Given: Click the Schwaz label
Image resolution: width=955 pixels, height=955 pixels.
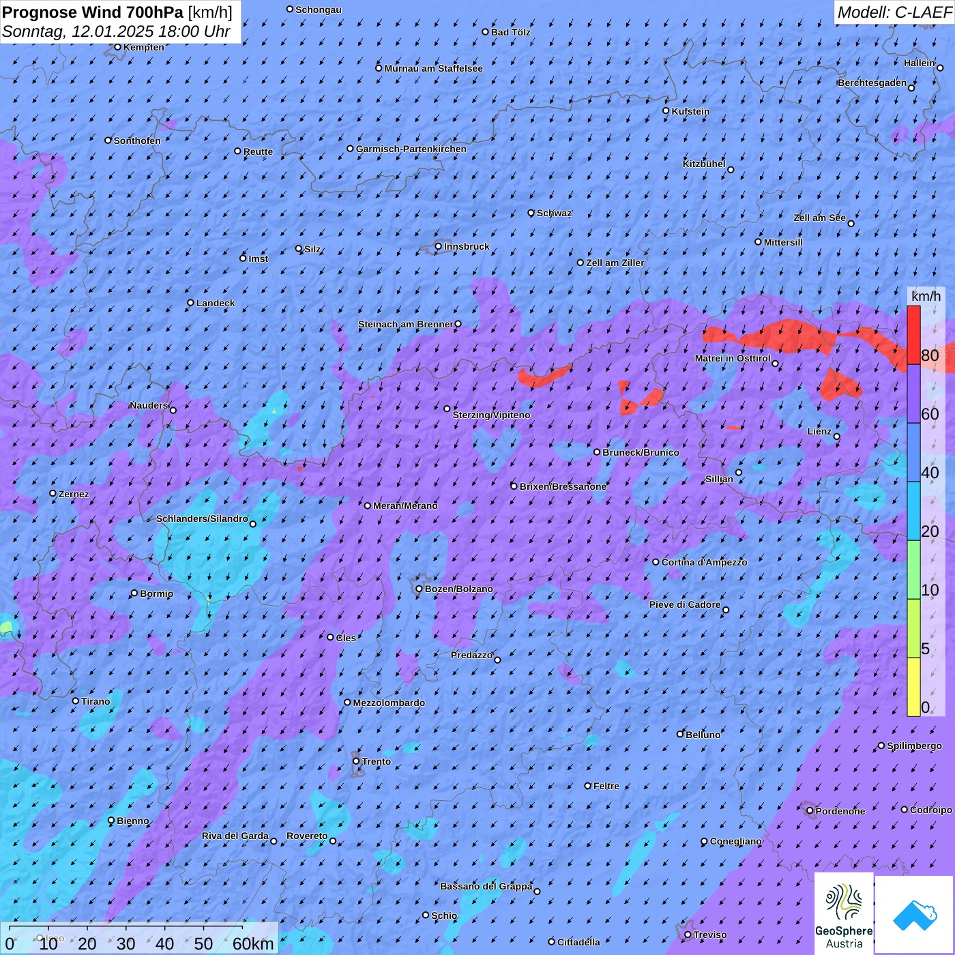Looking at the screenshot, I should coord(554,213).
